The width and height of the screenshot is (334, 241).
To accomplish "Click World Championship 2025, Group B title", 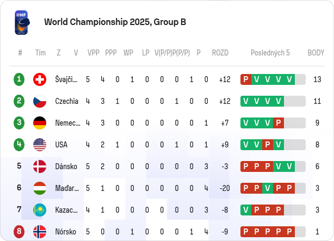I will pos(115,22).
